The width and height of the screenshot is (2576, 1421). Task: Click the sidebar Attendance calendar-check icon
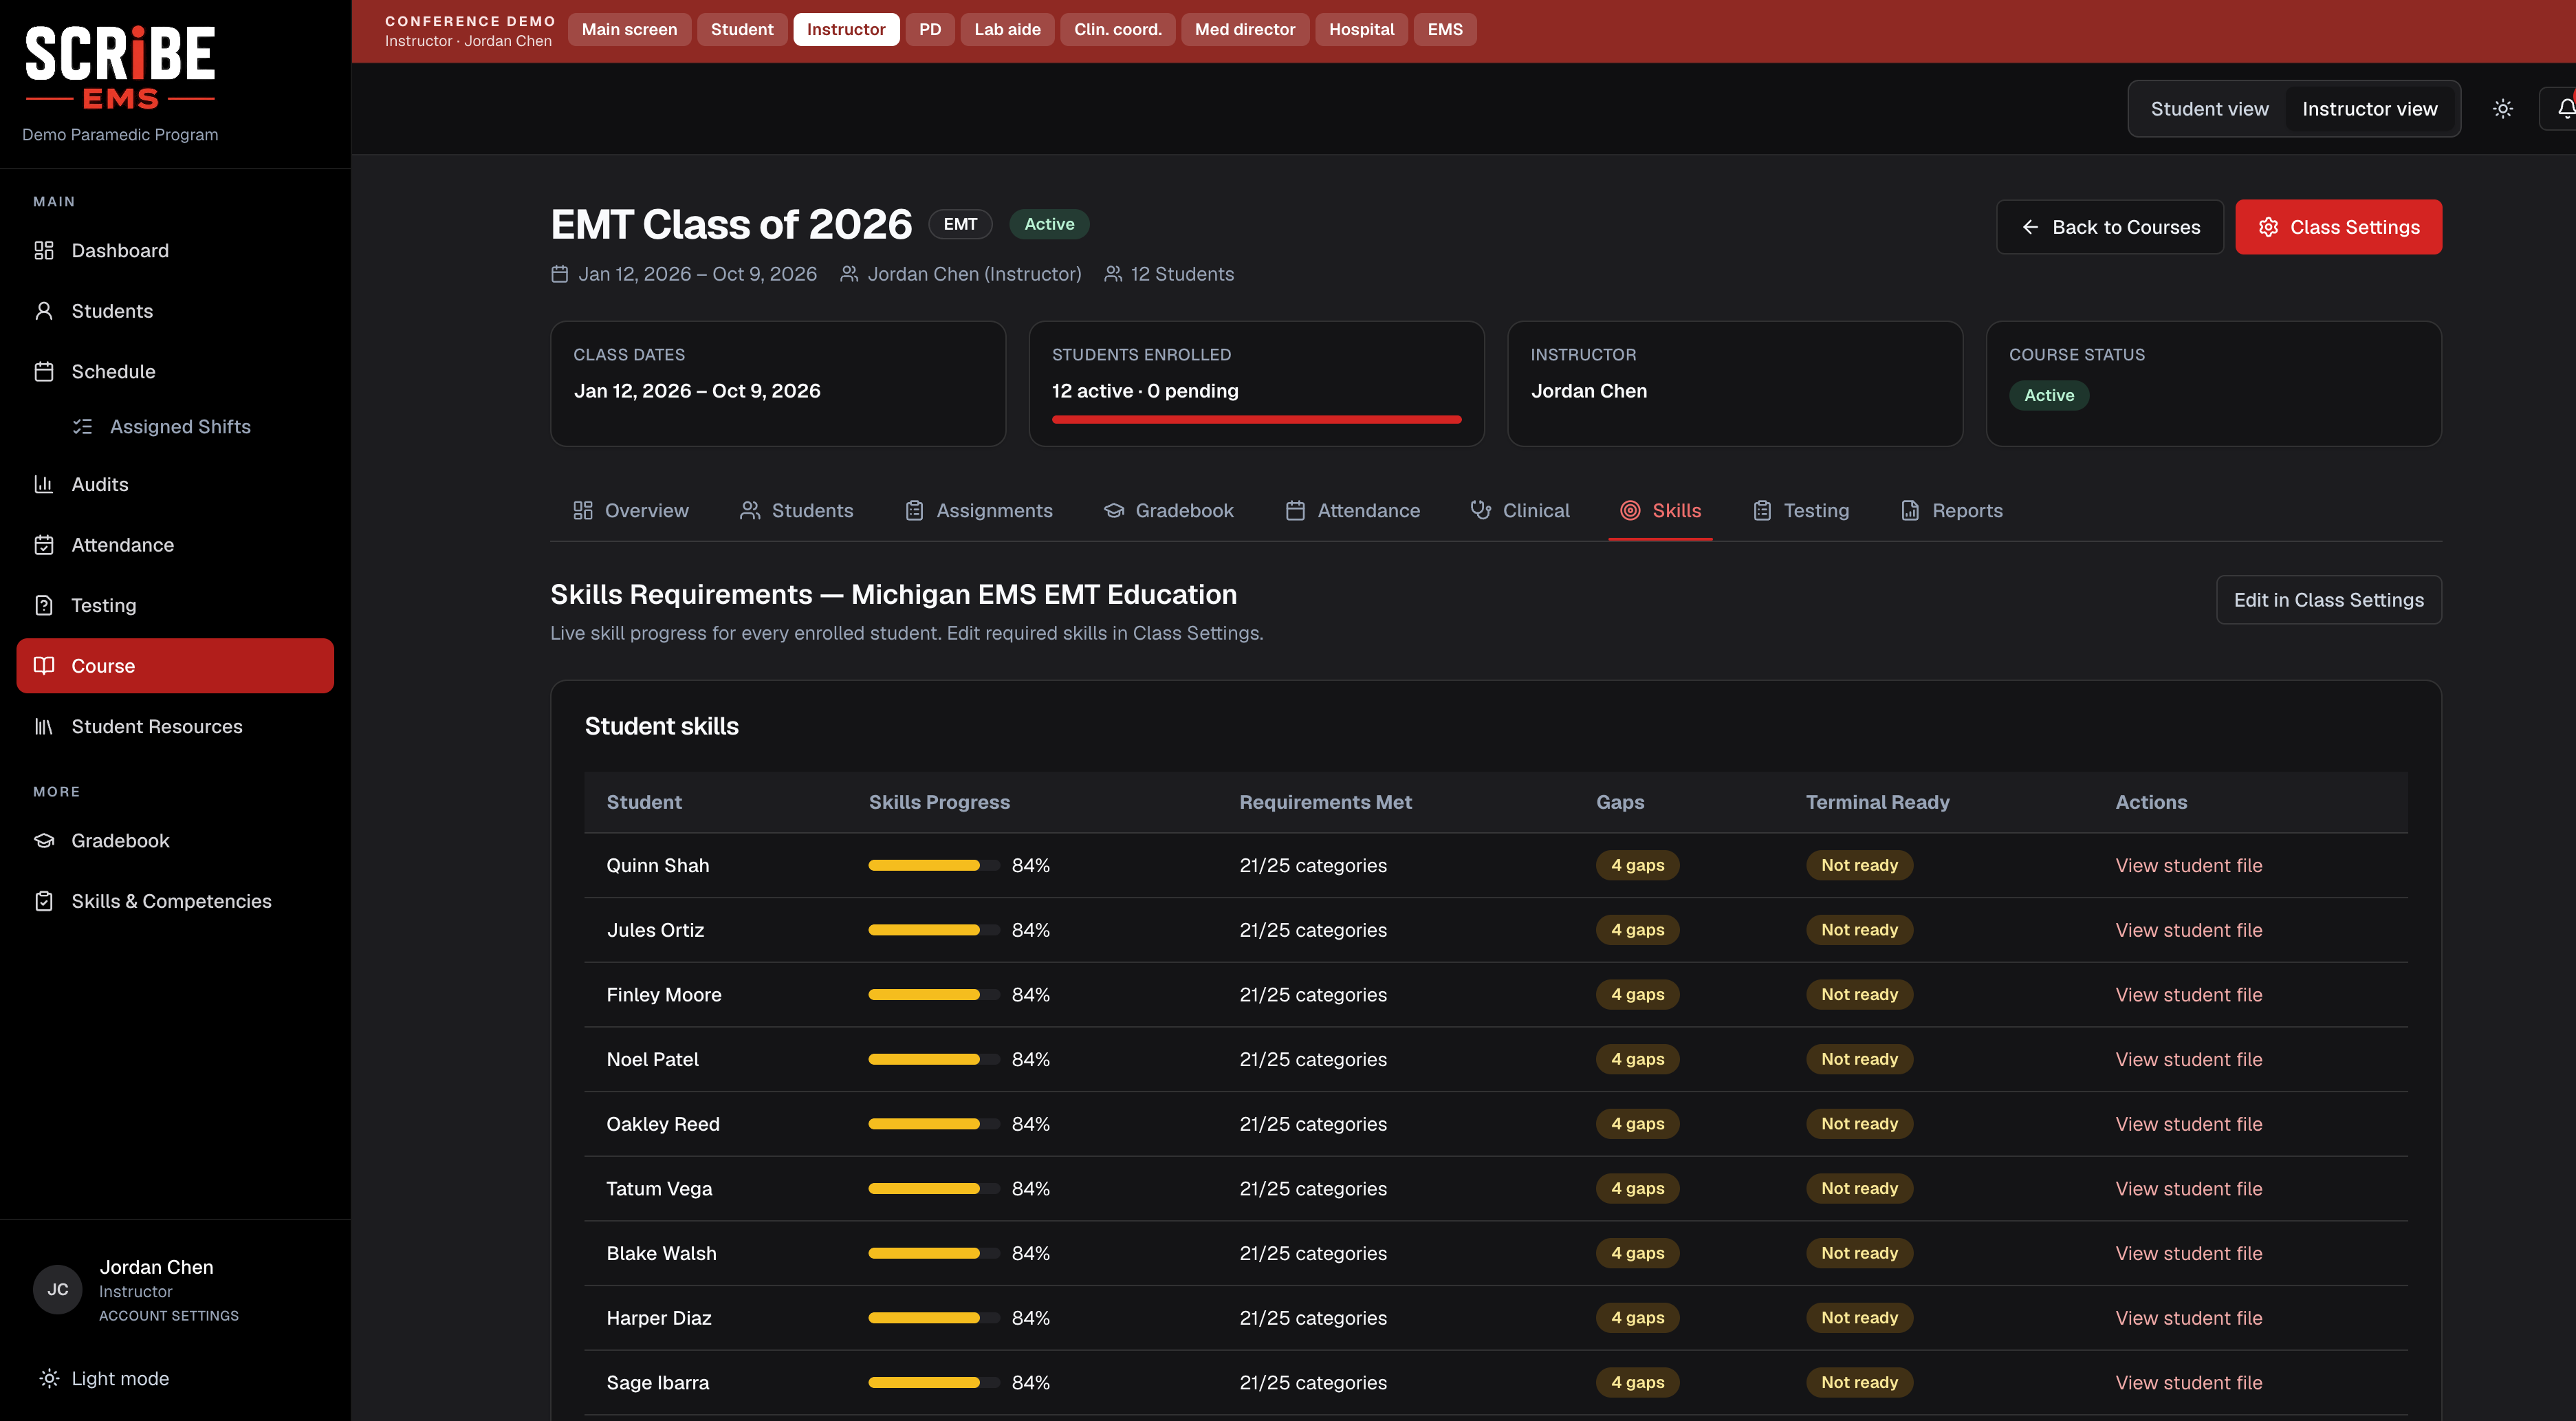point(44,545)
